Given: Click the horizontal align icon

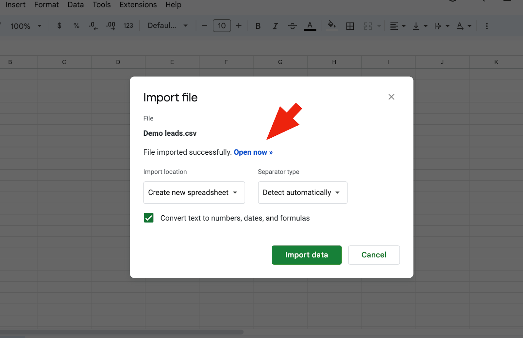Looking at the screenshot, I should [x=394, y=26].
